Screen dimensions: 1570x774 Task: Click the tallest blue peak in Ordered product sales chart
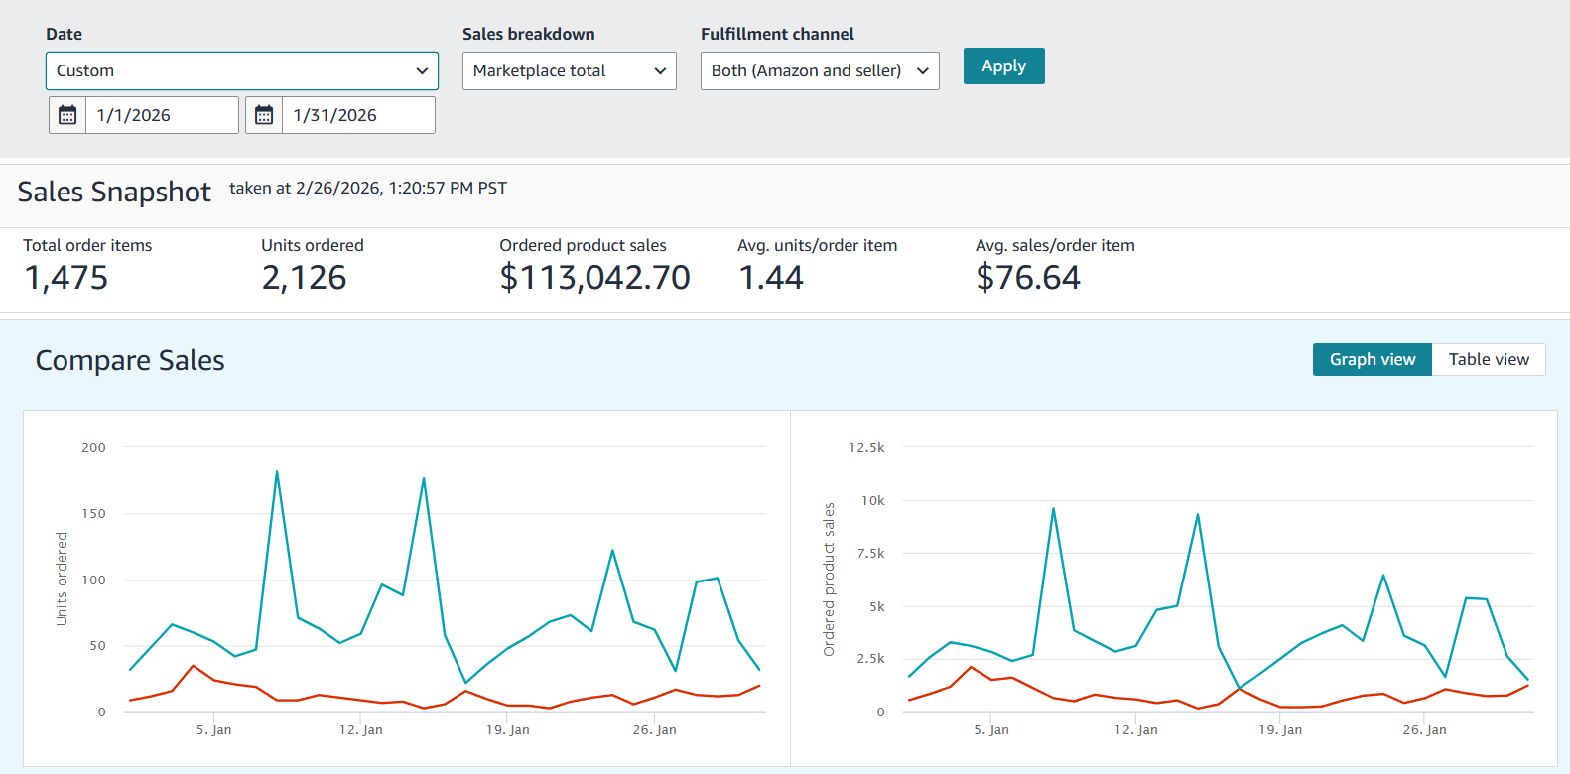[x=1053, y=509]
